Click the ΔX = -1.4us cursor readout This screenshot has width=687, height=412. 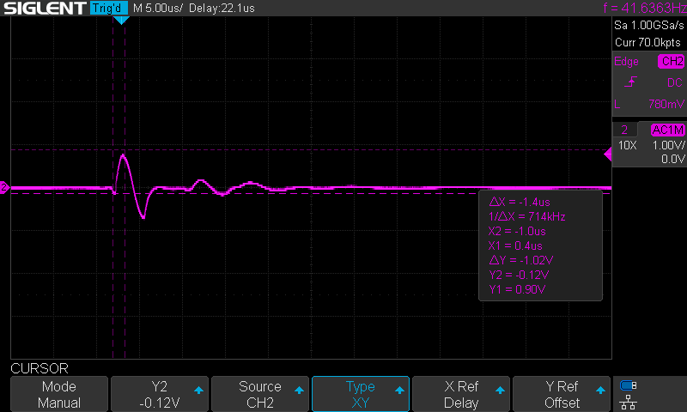[x=520, y=202]
